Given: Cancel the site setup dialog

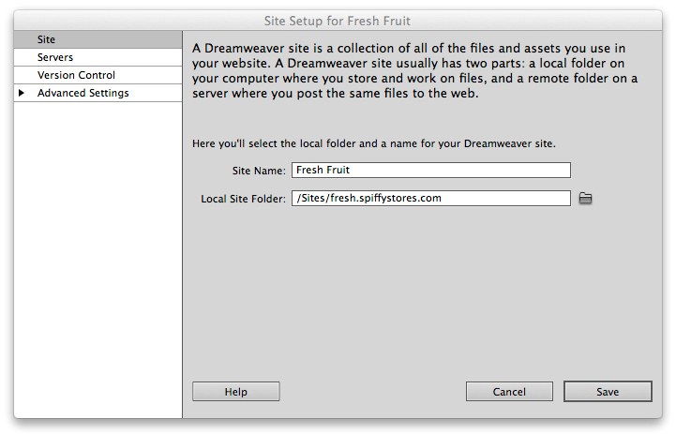Looking at the screenshot, I should click(x=509, y=392).
